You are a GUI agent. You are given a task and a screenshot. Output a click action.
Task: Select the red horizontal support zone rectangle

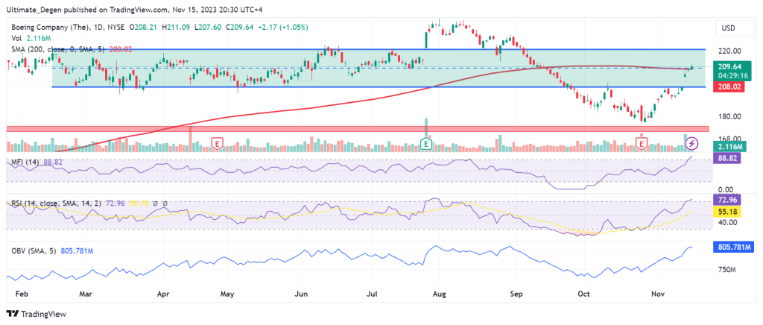click(358, 128)
